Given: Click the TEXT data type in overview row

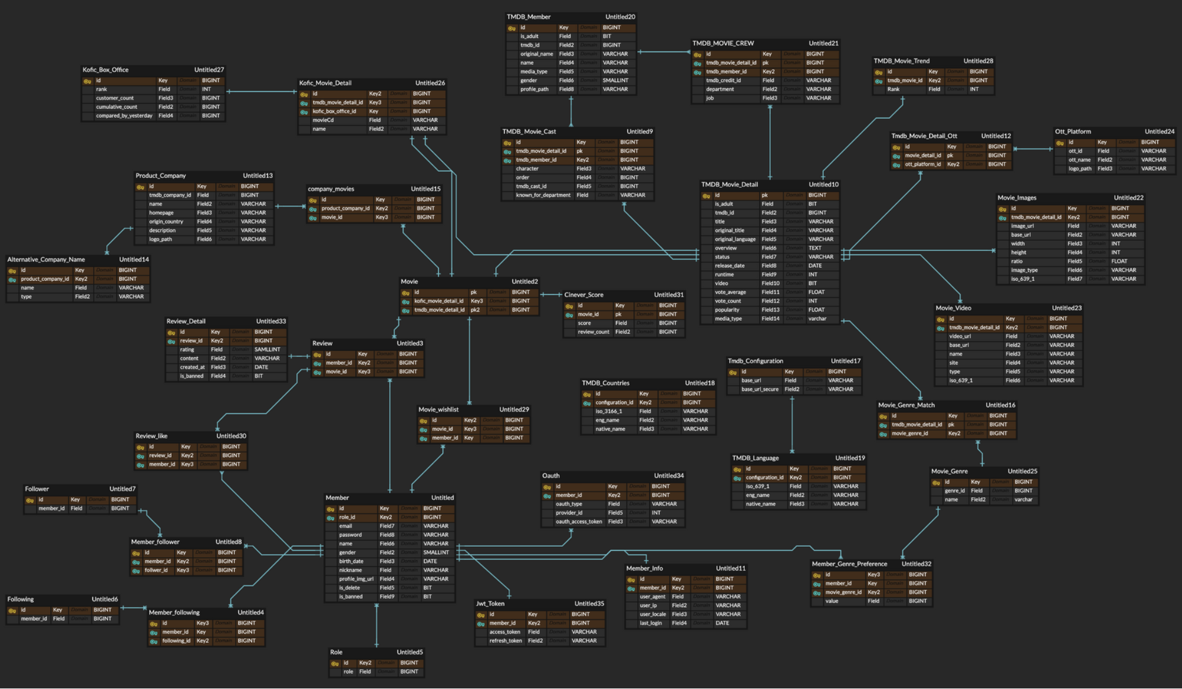Looking at the screenshot, I should pos(815,249).
